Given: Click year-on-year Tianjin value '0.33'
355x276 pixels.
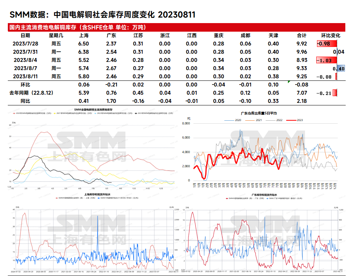Looking at the screenshot, I should [x=273, y=101].
